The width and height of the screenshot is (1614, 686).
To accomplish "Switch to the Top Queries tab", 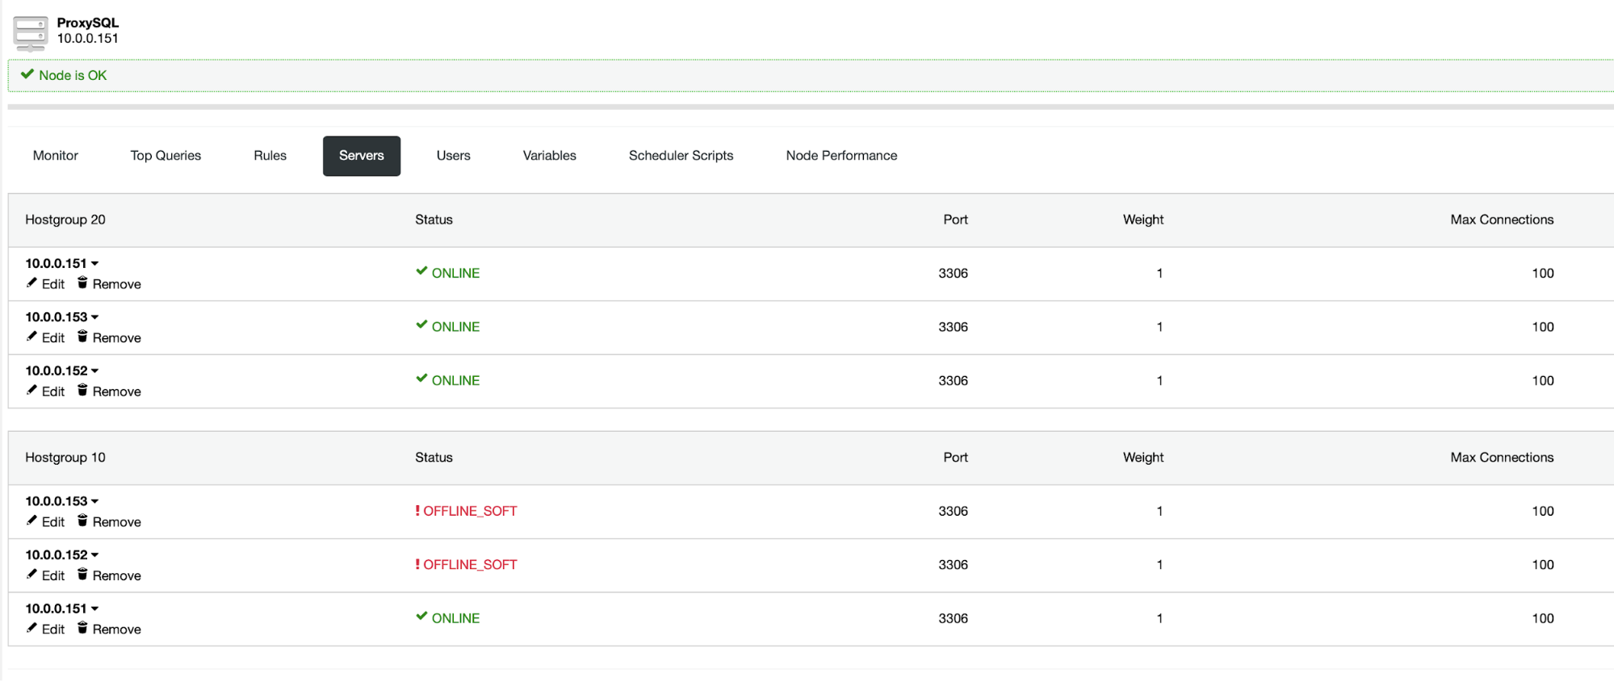I will click(166, 156).
